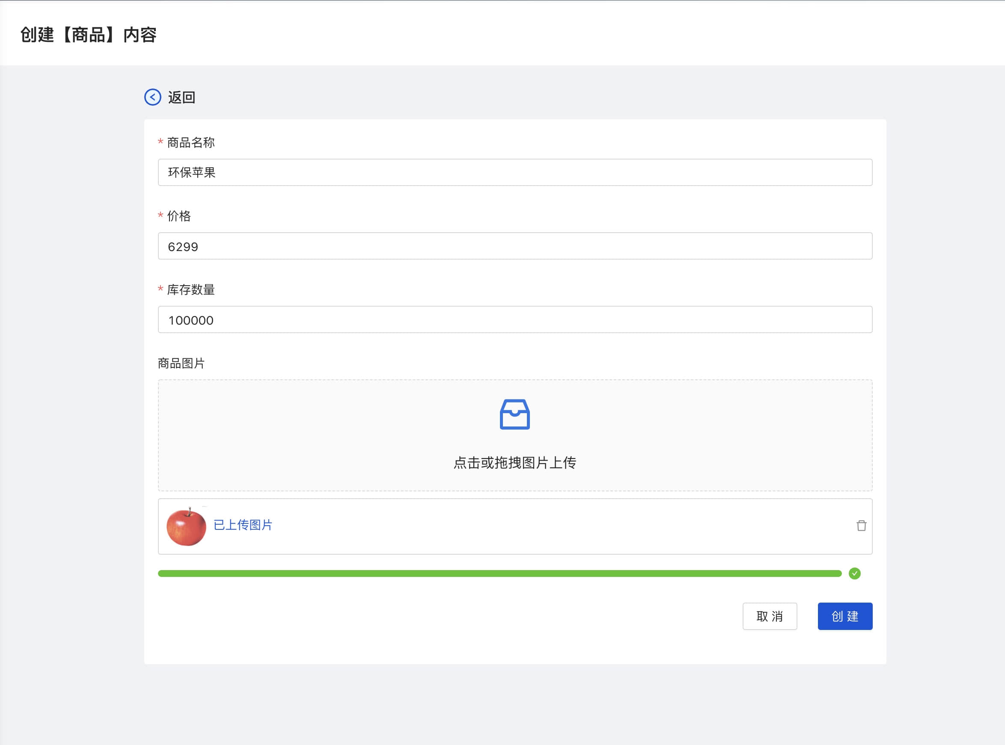This screenshot has width=1005, height=745.
Task: Click the 创建【商品】内容 page title
Action: pyautogui.click(x=89, y=35)
